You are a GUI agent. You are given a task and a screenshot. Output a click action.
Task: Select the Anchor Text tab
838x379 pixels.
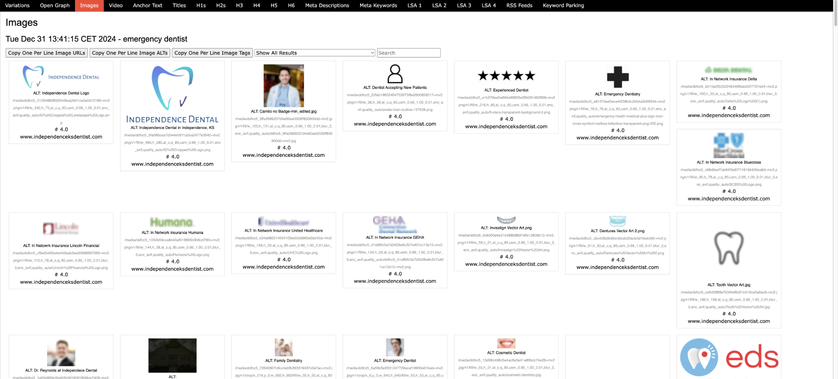(148, 6)
